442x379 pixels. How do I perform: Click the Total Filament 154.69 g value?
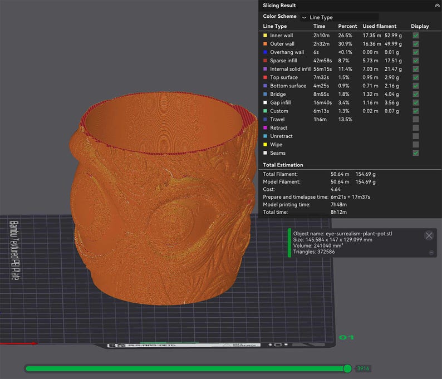point(365,174)
